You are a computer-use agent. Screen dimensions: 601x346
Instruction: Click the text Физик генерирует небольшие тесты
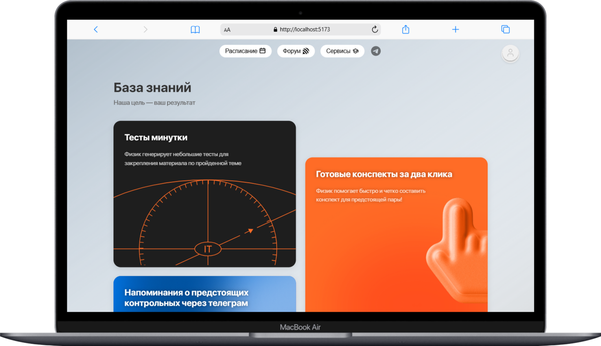click(183, 158)
